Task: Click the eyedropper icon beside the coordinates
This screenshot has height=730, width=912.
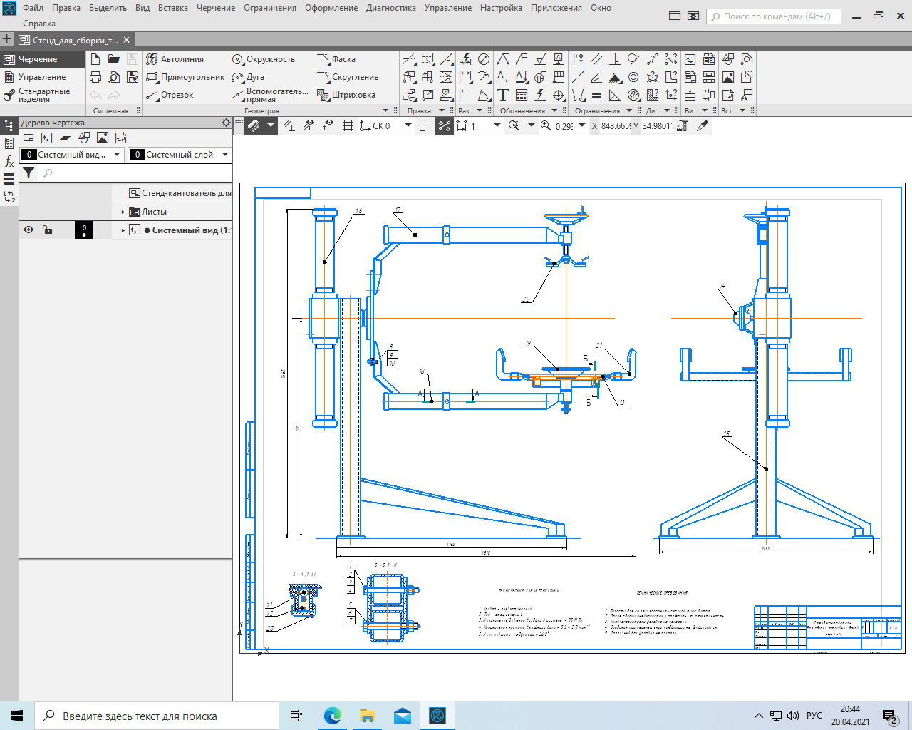Action: click(703, 125)
